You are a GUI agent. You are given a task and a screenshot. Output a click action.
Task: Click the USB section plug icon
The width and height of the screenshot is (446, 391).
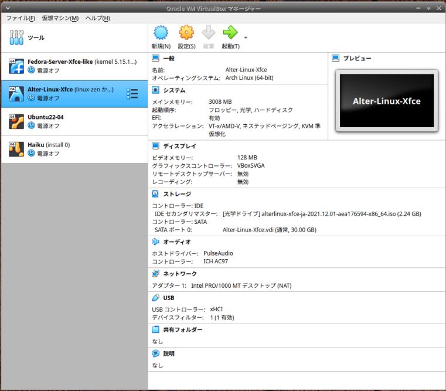[155, 298]
